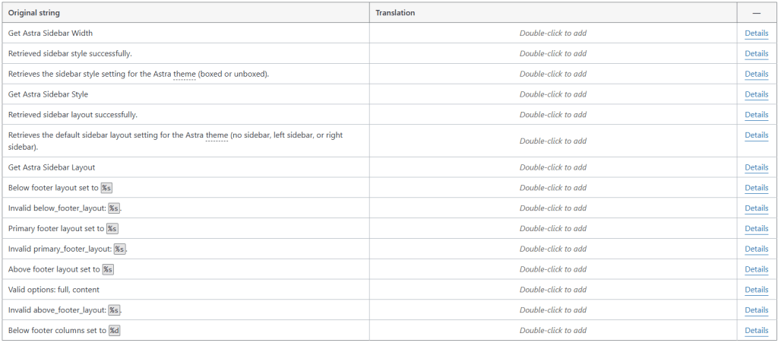Open Details for 'Get Astra Sidebar Layout'

pyautogui.click(x=756, y=167)
